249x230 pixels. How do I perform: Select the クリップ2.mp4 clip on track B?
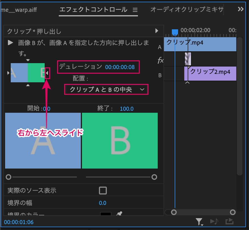[x=210, y=74]
